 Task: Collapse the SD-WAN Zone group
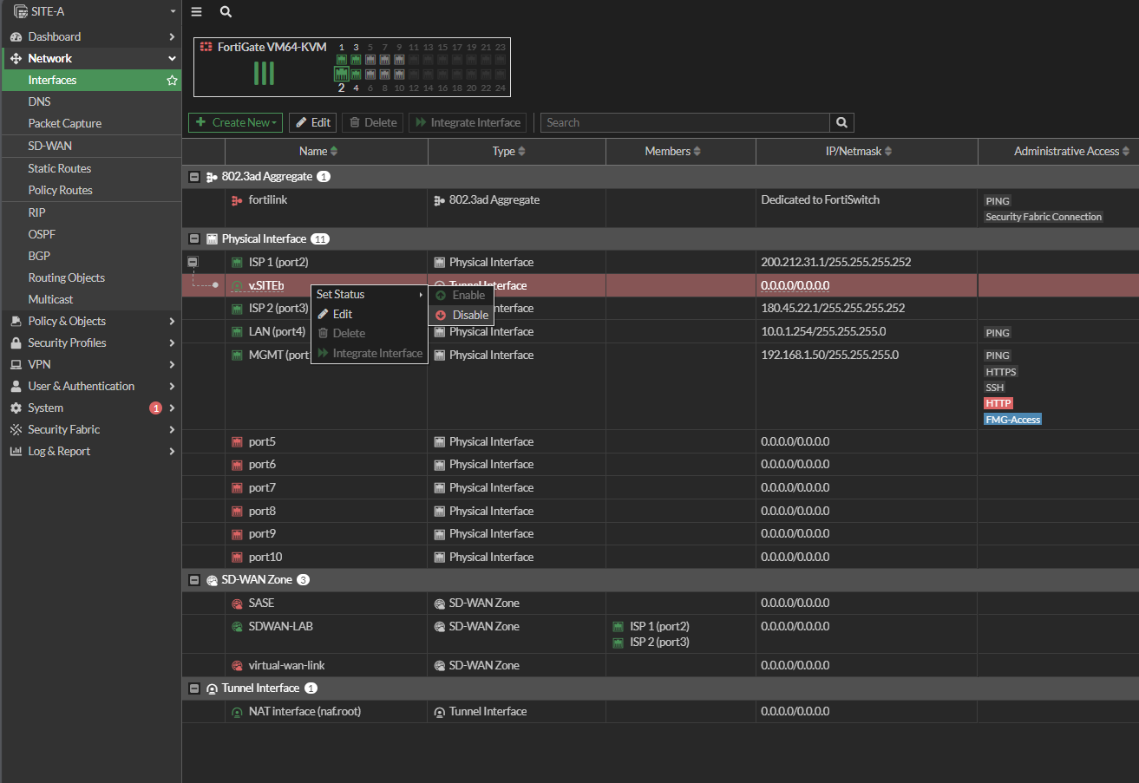point(195,580)
